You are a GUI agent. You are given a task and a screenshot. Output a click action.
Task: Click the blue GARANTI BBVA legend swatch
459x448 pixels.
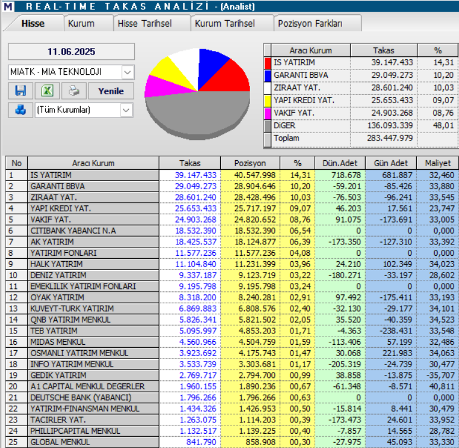[x=268, y=75]
